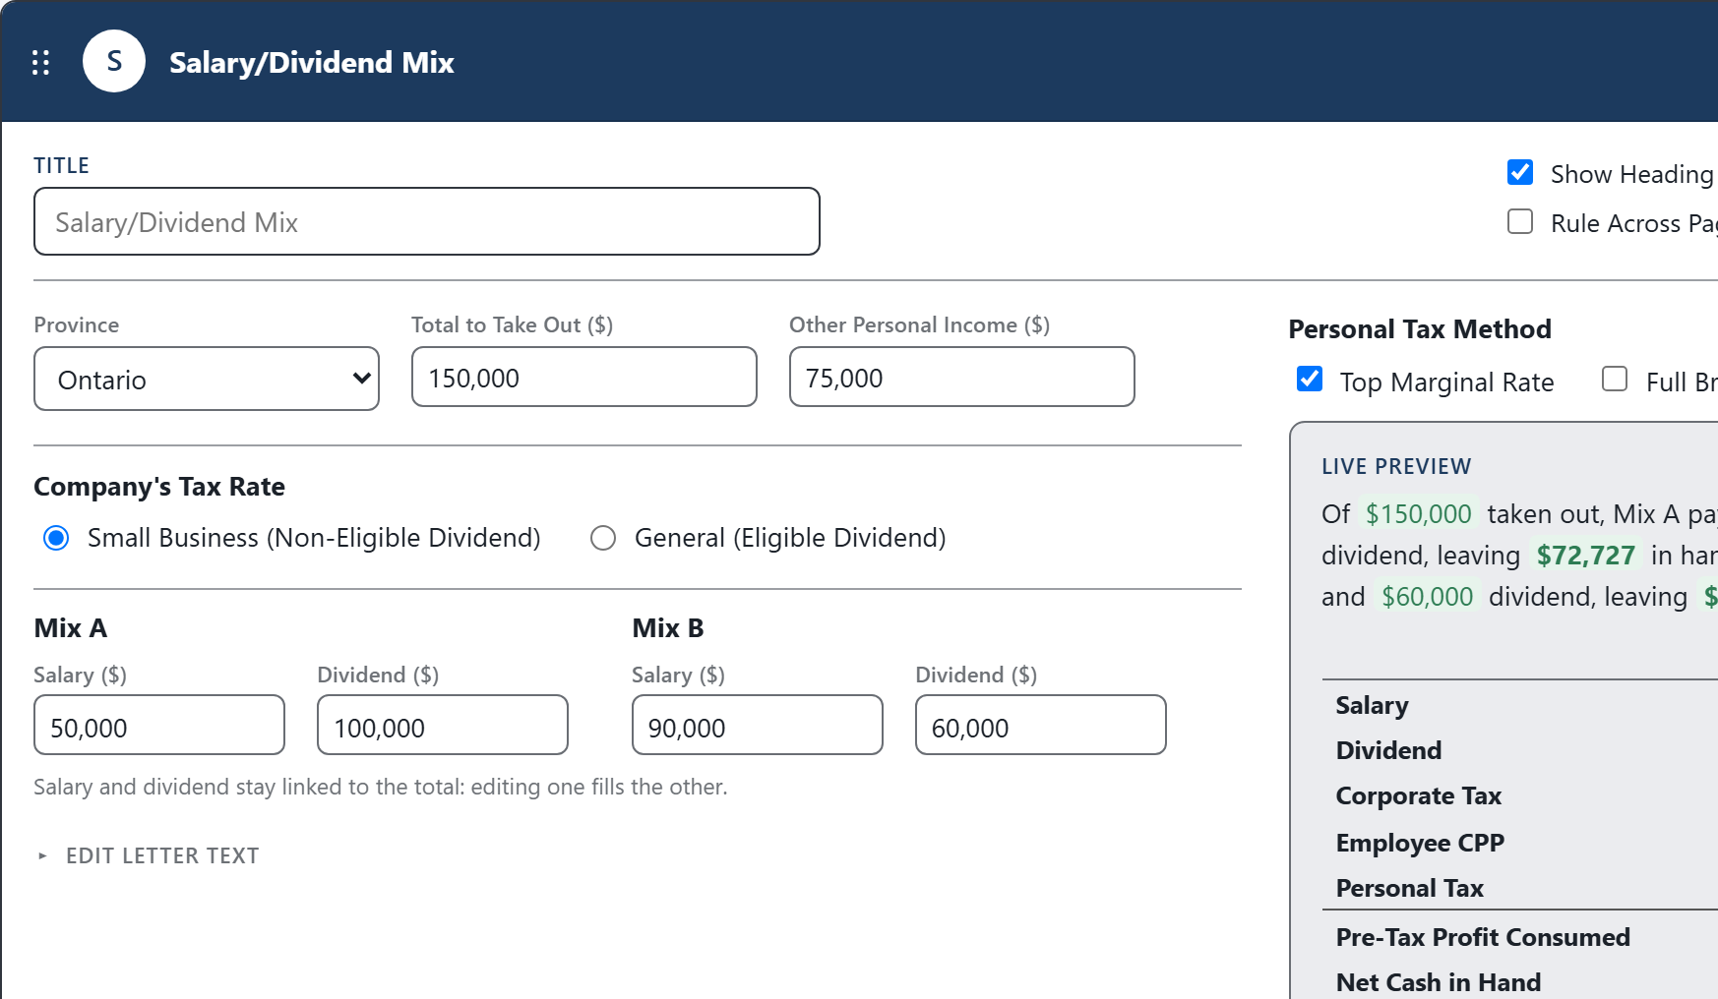Toggle the Show Heading checkbox
The width and height of the screenshot is (1718, 999).
click(x=1520, y=172)
